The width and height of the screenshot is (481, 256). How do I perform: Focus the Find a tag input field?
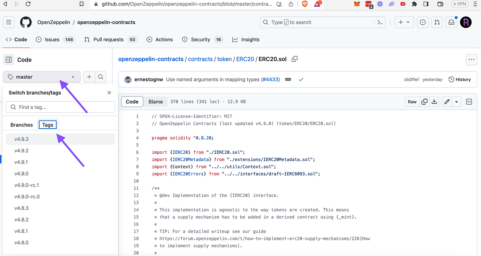click(60, 107)
